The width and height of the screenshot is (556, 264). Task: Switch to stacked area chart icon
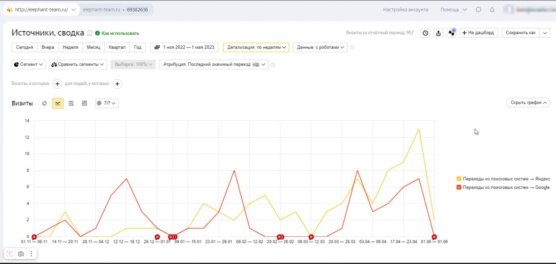click(71, 103)
